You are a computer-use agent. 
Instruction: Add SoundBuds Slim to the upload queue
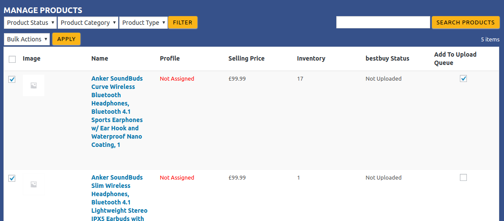pos(463,177)
